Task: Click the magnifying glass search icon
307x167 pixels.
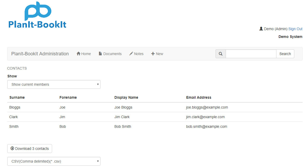Action: pyautogui.click(x=221, y=54)
